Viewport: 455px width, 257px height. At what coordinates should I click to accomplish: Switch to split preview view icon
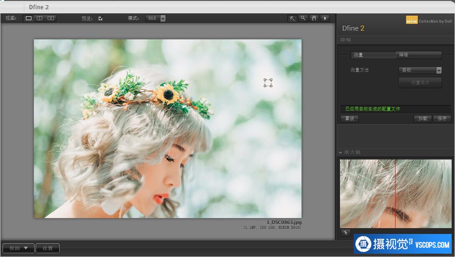coord(39,18)
